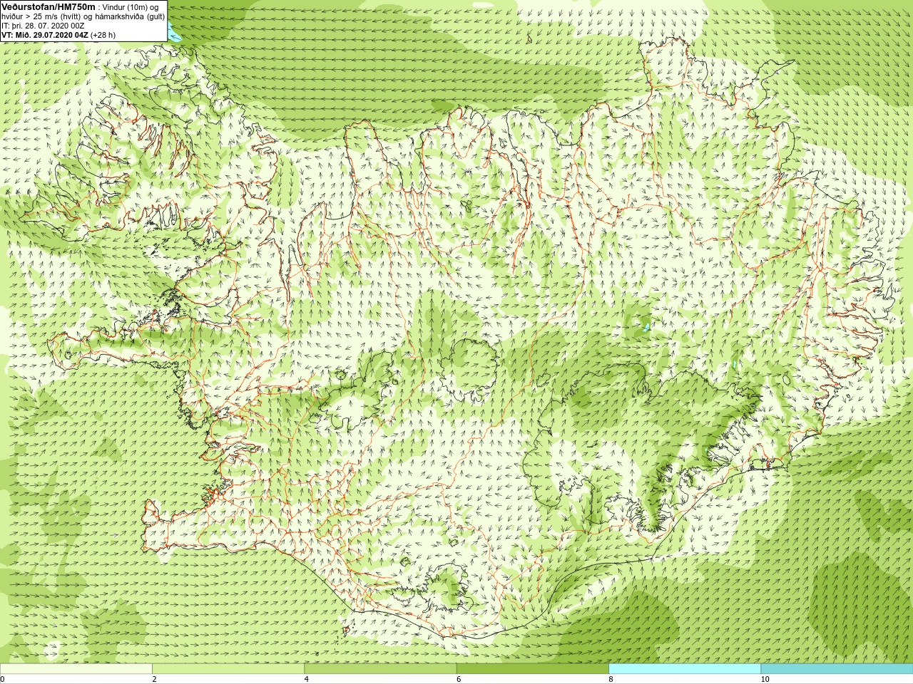Select the pale yellow 0–2 scale swatch
Viewport: 913px width, 684px height.
pyautogui.click(x=76, y=669)
